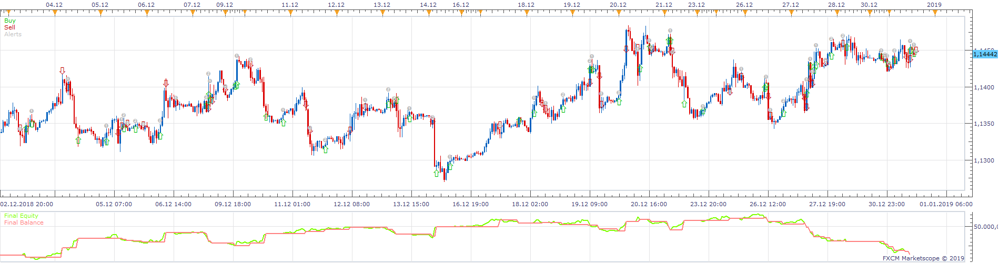
Task: Select the 21.12 date label on top axis
Action: click(x=664, y=5)
